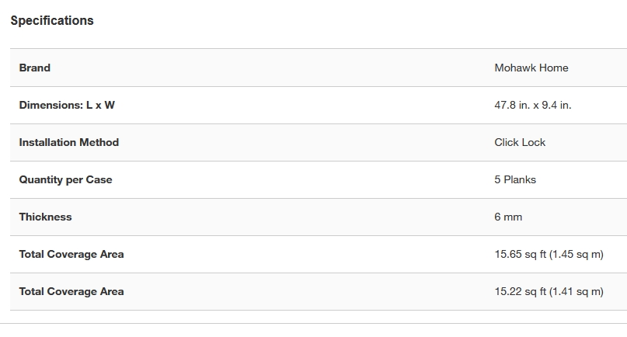Click the word Home in brand value
Image resolution: width=627 pixels, height=337 pixels.
pos(553,68)
